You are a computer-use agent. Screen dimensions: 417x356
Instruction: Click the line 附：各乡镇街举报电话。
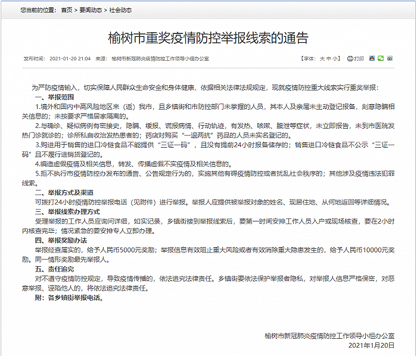[x=69, y=298]
